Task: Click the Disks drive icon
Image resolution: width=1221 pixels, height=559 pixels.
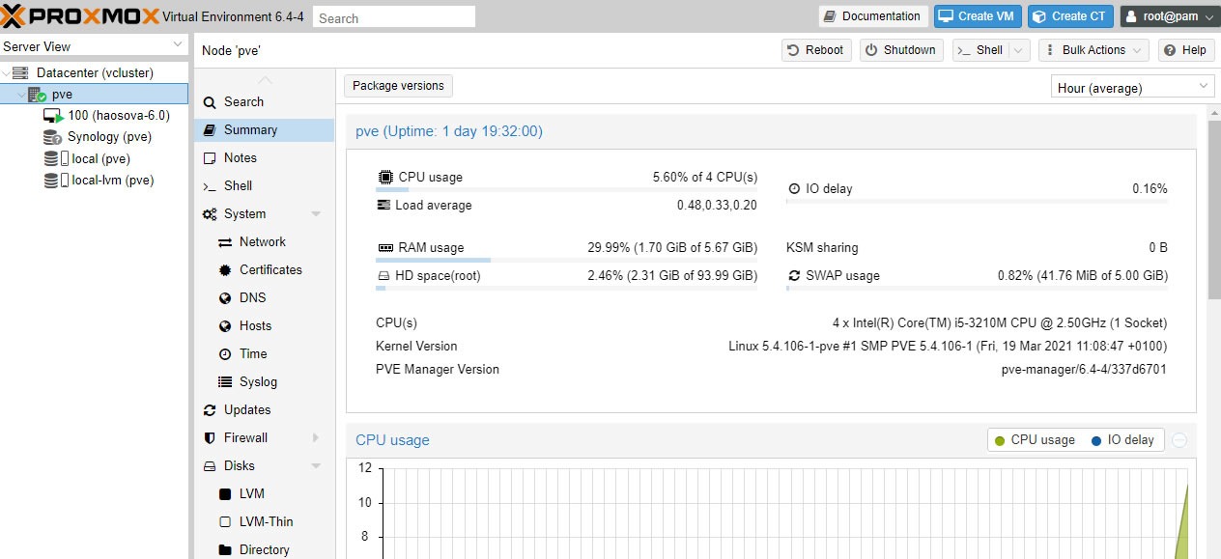Action: [210, 466]
